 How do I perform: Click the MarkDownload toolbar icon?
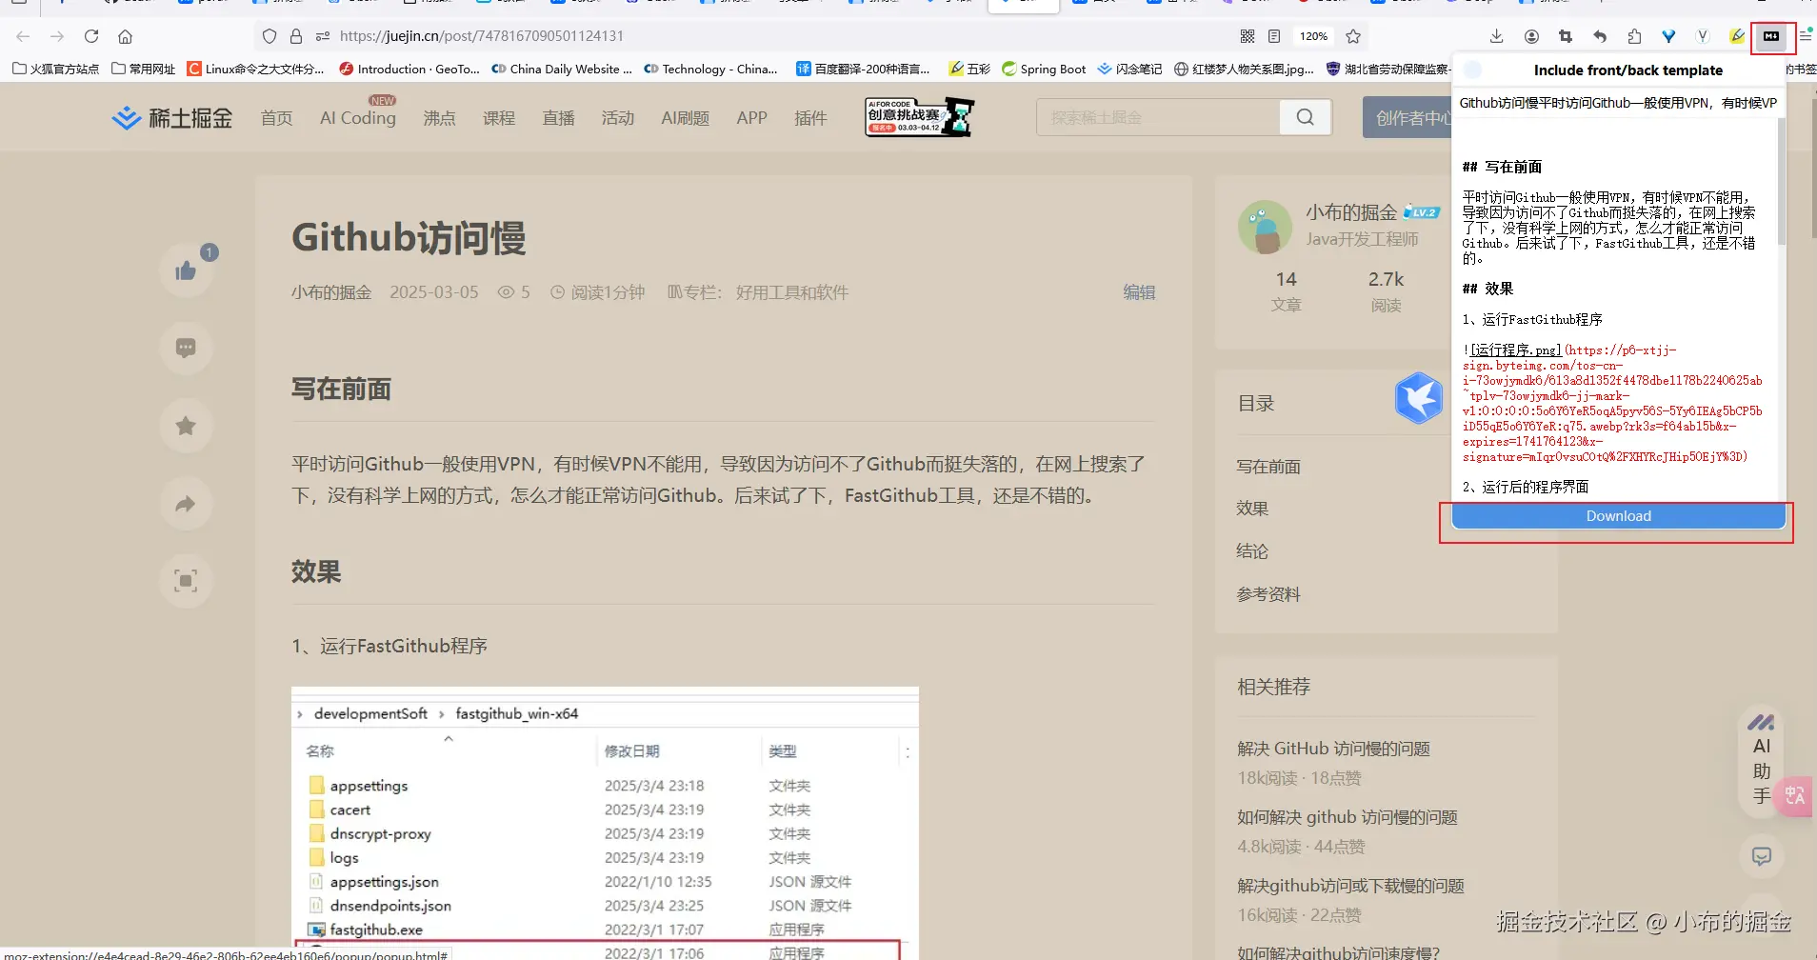click(x=1771, y=36)
